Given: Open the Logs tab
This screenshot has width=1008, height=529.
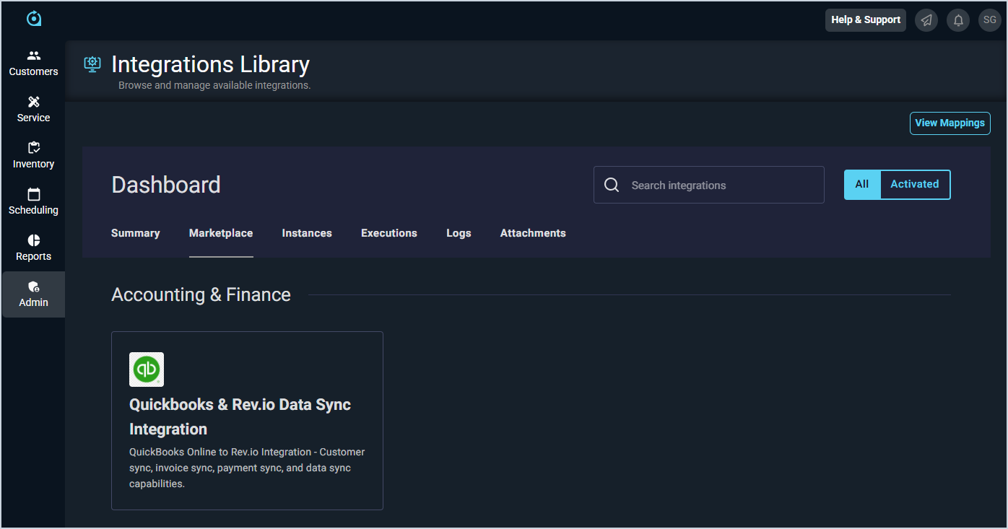Looking at the screenshot, I should (x=459, y=233).
